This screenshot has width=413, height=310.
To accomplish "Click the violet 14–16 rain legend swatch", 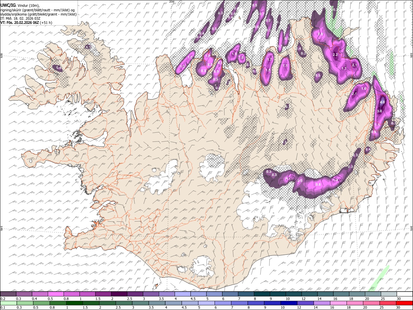I will (x=322, y=303).
